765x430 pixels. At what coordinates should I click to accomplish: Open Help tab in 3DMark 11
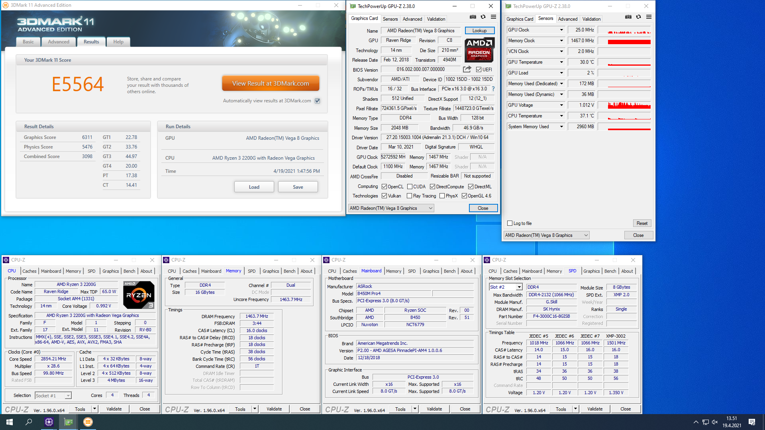pos(118,42)
